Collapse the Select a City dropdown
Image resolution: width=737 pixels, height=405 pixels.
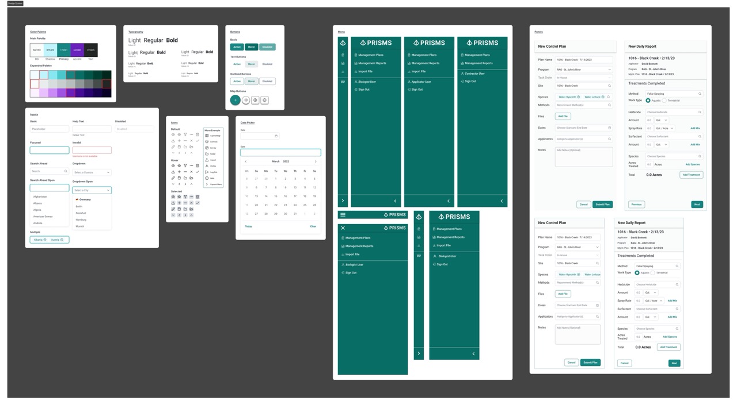click(x=92, y=190)
